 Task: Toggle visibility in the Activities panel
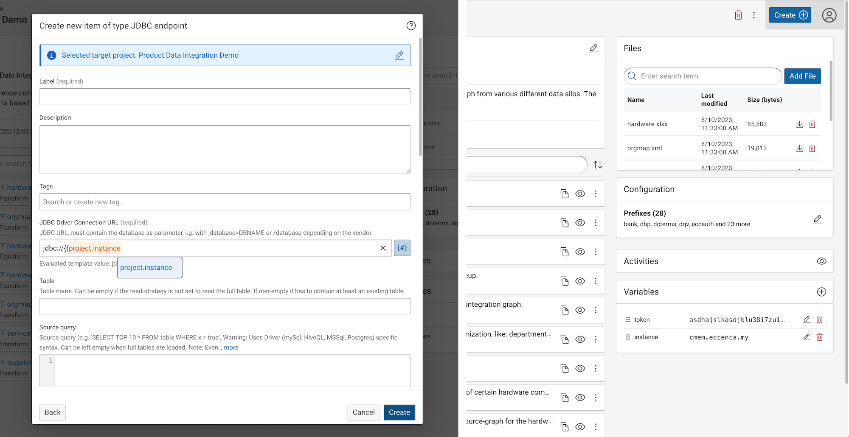click(822, 261)
